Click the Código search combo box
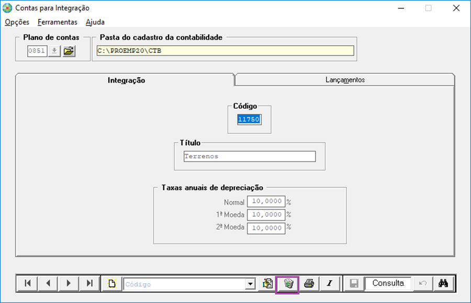 (x=189, y=284)
